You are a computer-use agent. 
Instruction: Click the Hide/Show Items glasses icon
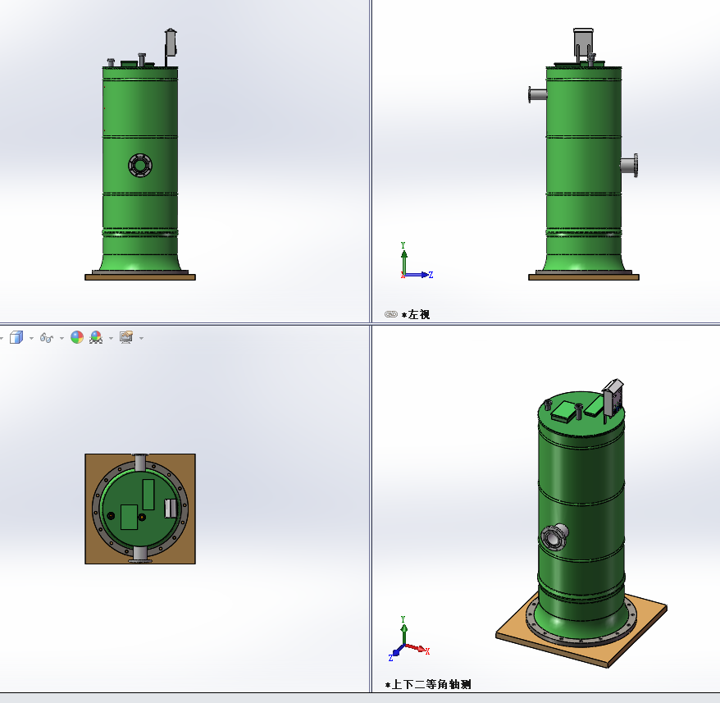(47, 338)
